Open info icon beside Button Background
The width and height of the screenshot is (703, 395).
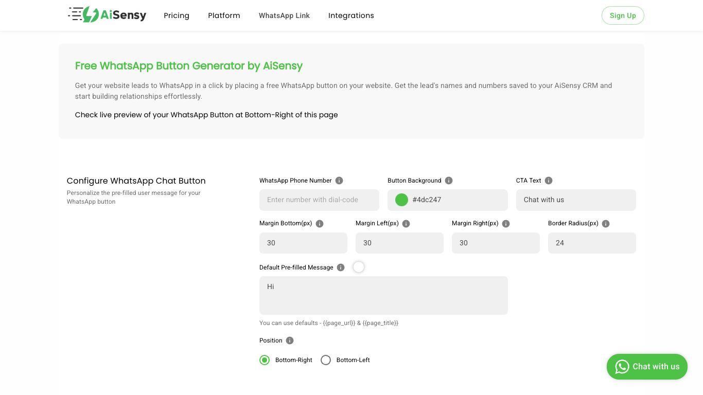coord(449,181)
